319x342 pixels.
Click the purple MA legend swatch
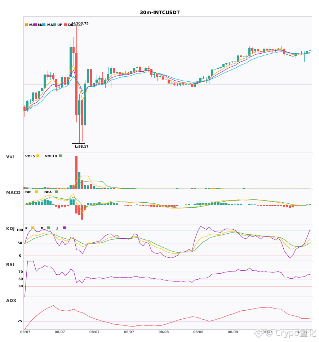click(35, 25)
